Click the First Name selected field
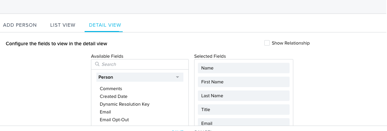This screenshot has width=387, height=131. tap(244, 82)
